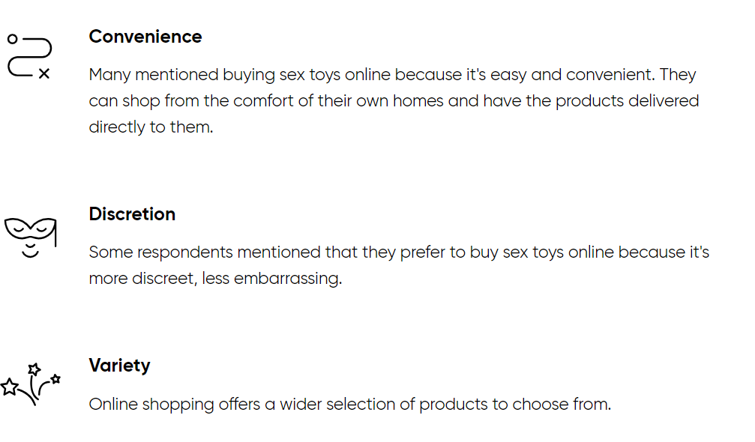Select the Variety heading
Viewport: 755px width, 442px height.
pos(119,366)
